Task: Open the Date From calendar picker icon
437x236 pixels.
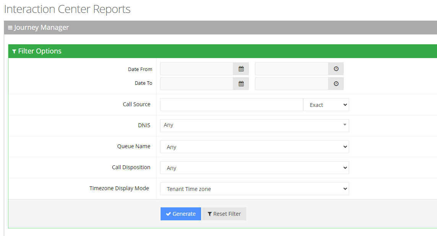Action: (241, 69)
